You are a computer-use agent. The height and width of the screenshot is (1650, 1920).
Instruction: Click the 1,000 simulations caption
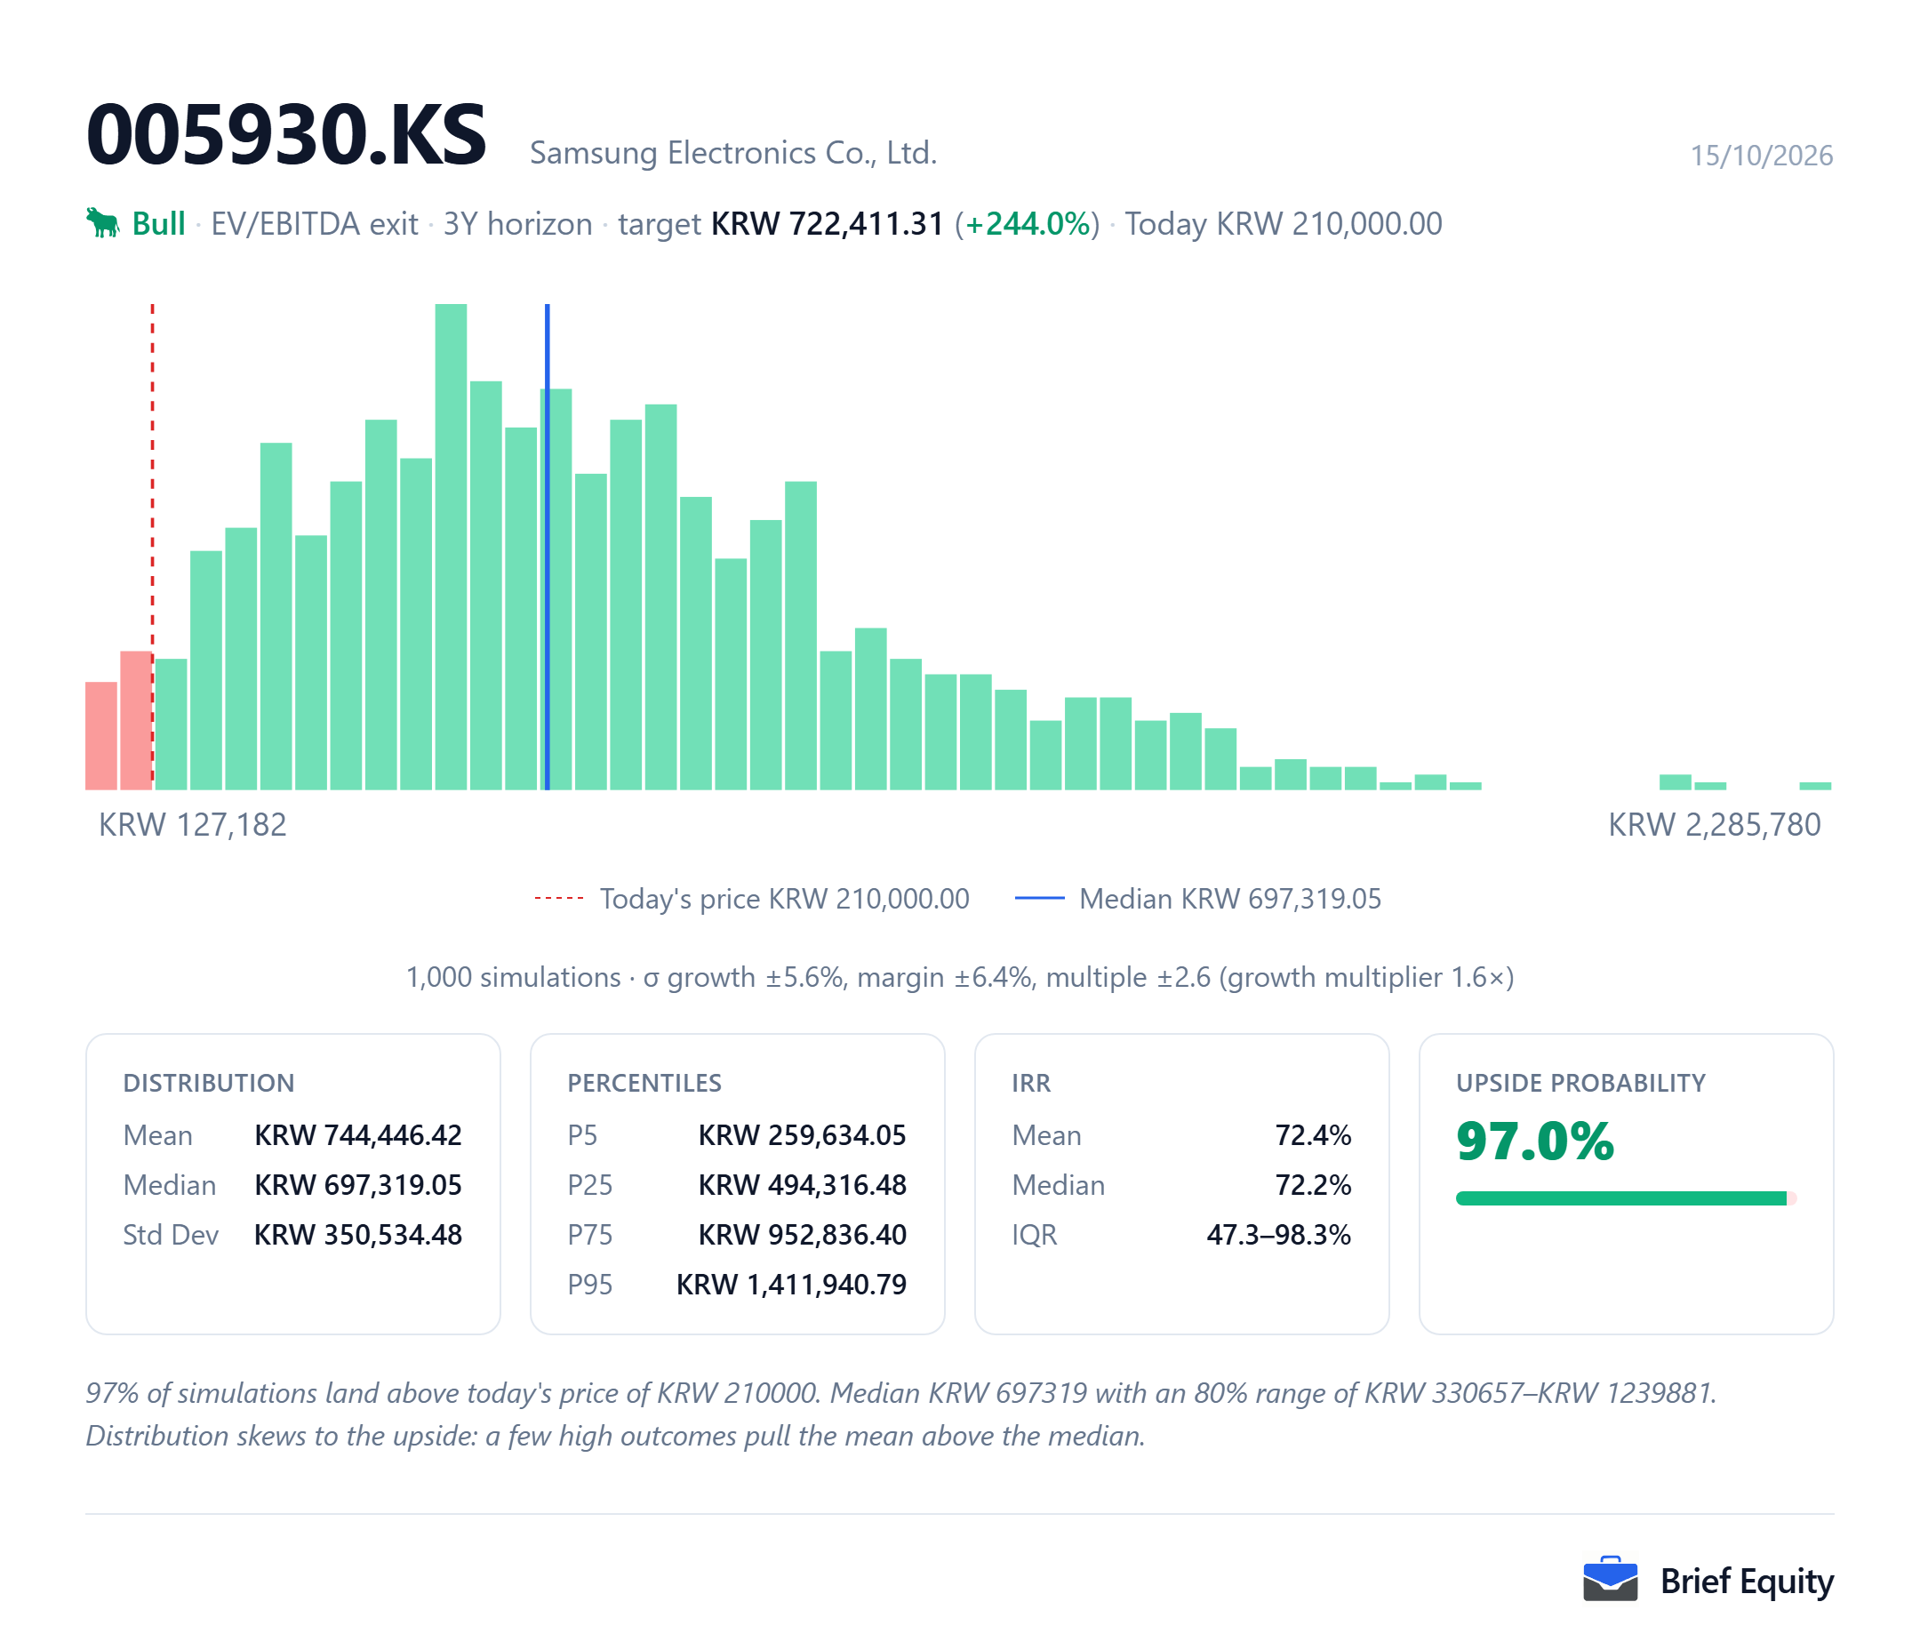[x=960, y=977]
